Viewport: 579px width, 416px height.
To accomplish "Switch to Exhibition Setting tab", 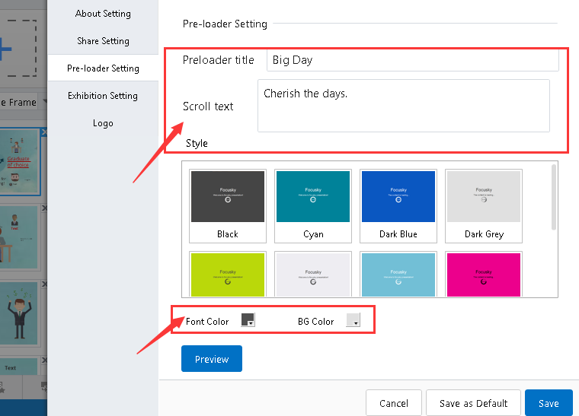I will point(103,96).
